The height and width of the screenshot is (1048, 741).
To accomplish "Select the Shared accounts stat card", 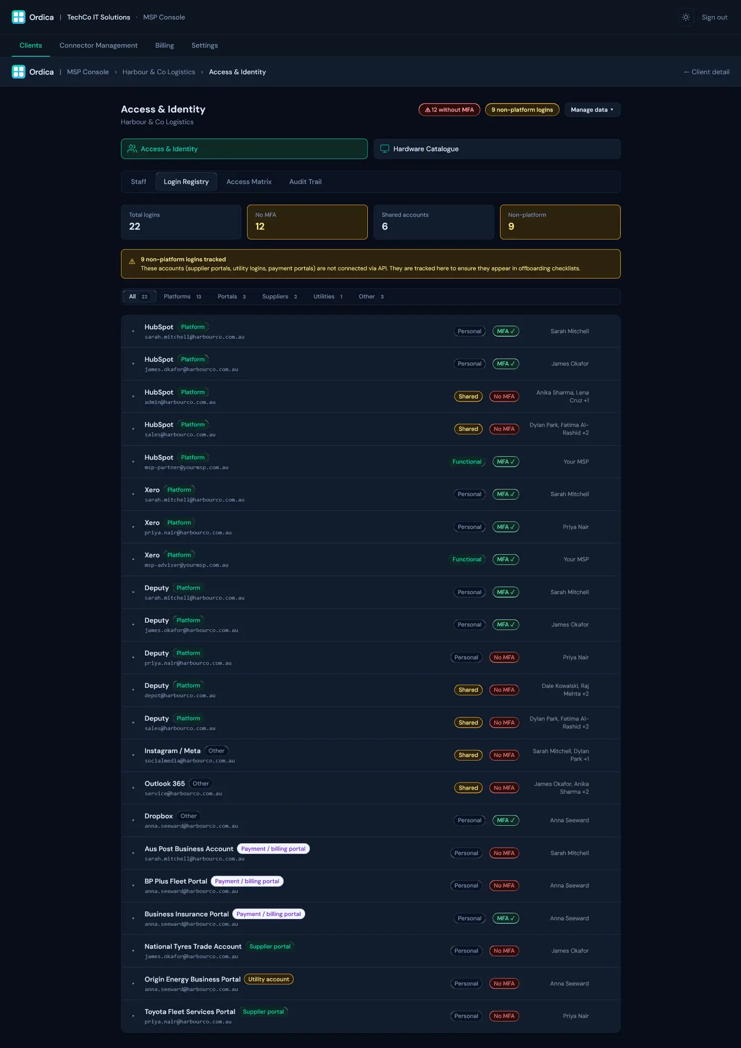I will click(x=434, y=222).
